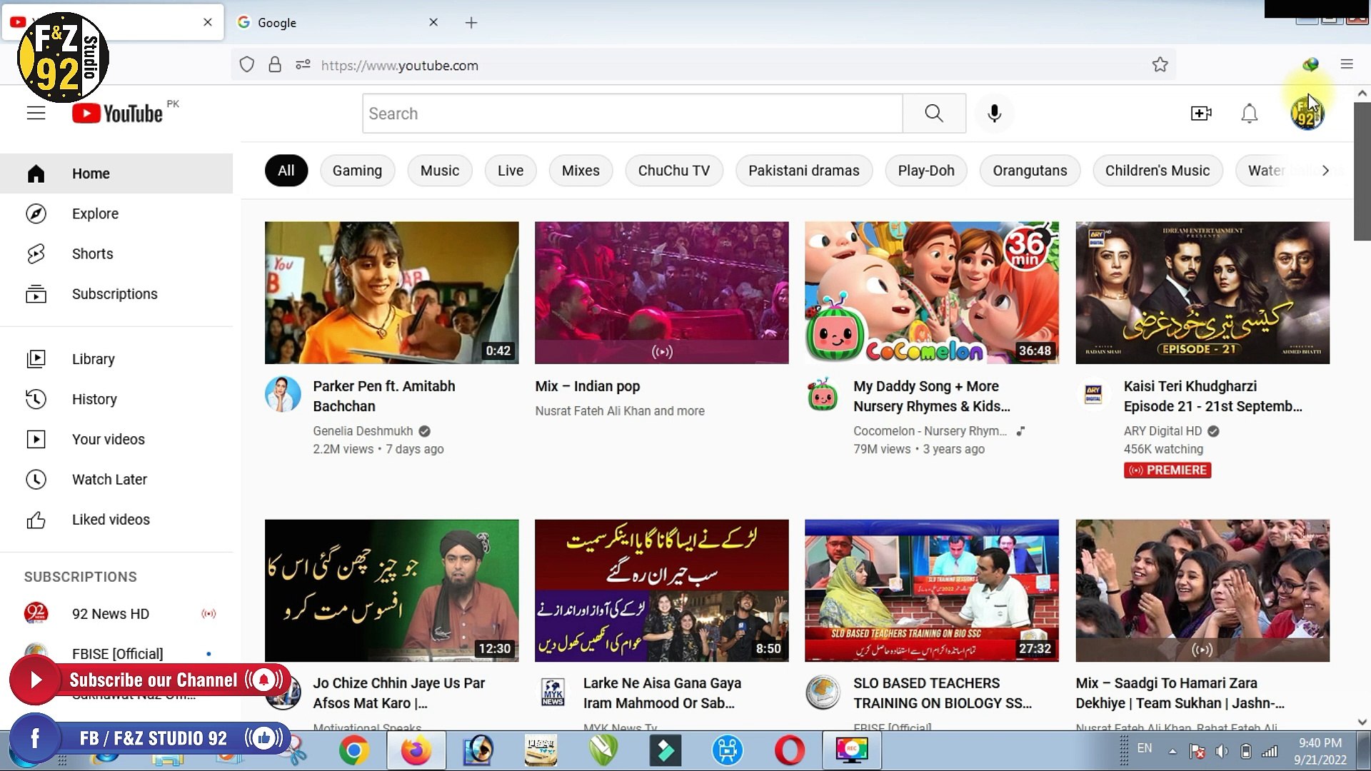Viewport: 1371px width, 771px height.
Task: Open the Parker Pen video thumbnail
Action: click(x=391, y=293)
